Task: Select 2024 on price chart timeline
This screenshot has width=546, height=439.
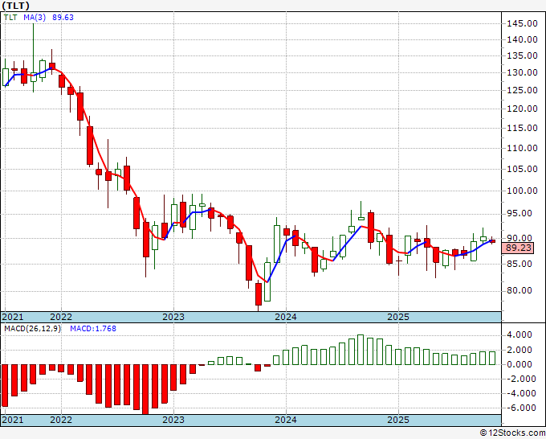Action: click(x=286, y=317)
